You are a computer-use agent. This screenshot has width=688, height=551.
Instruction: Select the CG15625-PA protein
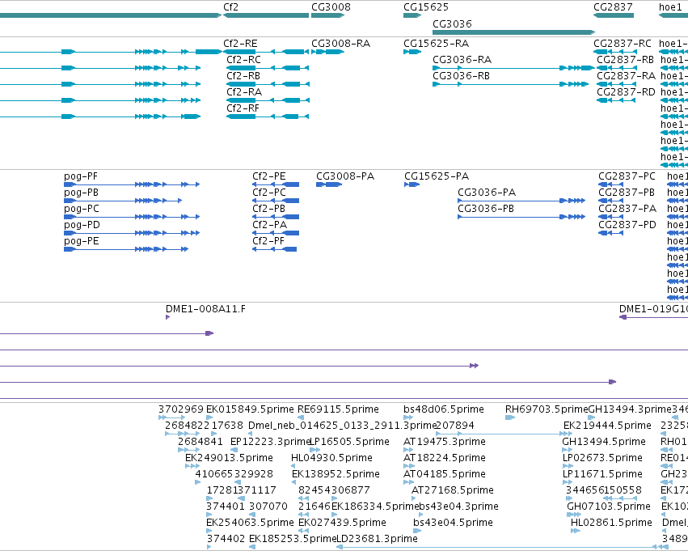(x=412, y=184)
